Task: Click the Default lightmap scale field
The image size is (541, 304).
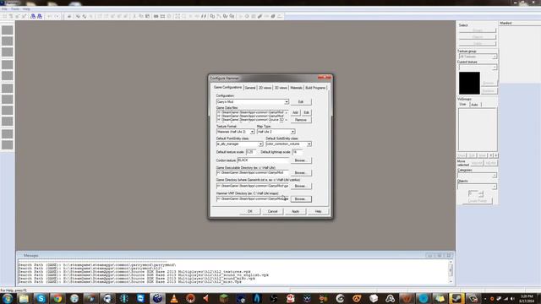Action: pos(297,152)
